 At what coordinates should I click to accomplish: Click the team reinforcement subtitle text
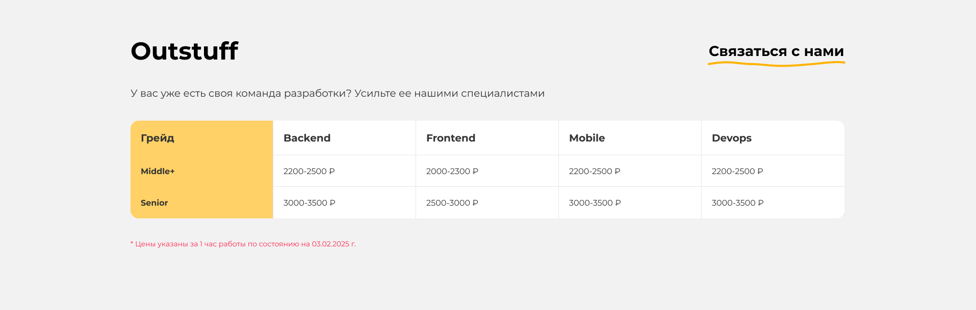[x=338, y=93]
